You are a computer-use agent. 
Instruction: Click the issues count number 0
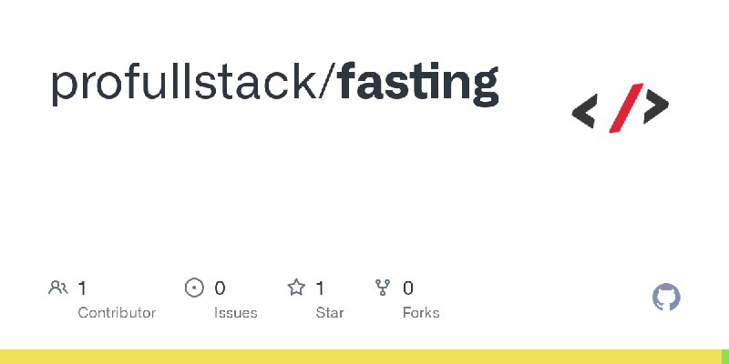pyautogui.click(x=220, y=288)
